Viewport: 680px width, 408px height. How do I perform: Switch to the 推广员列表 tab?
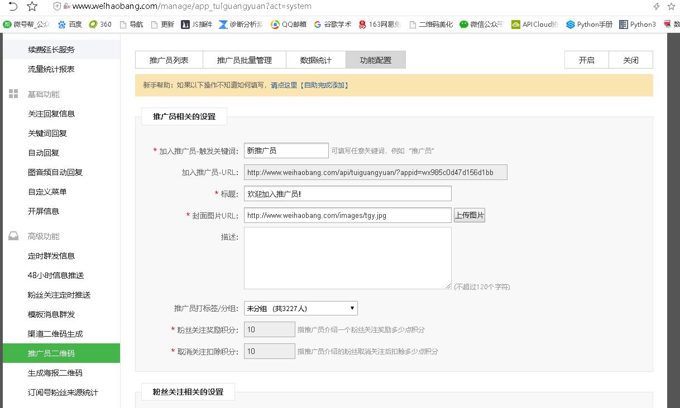click(169, 60)
